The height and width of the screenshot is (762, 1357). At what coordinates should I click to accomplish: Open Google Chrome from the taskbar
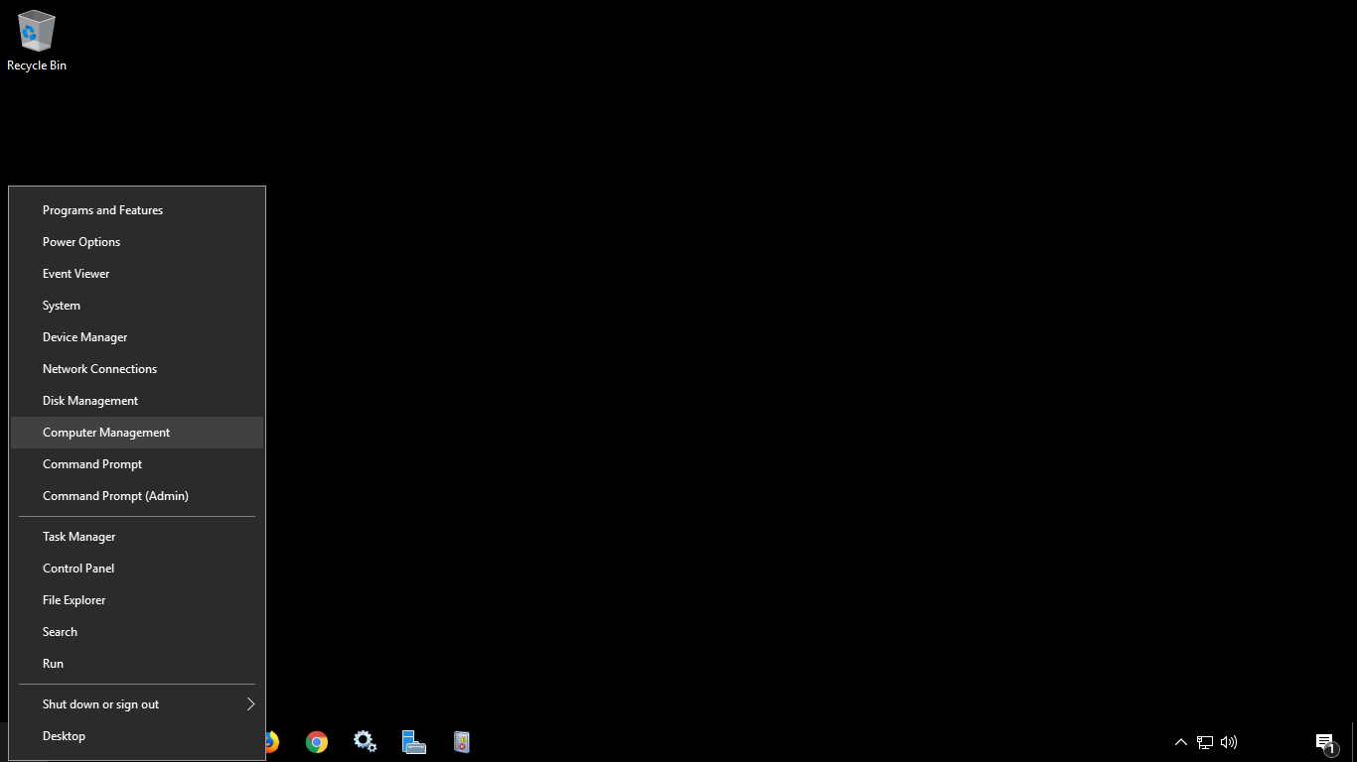click(x=316, y=741)
